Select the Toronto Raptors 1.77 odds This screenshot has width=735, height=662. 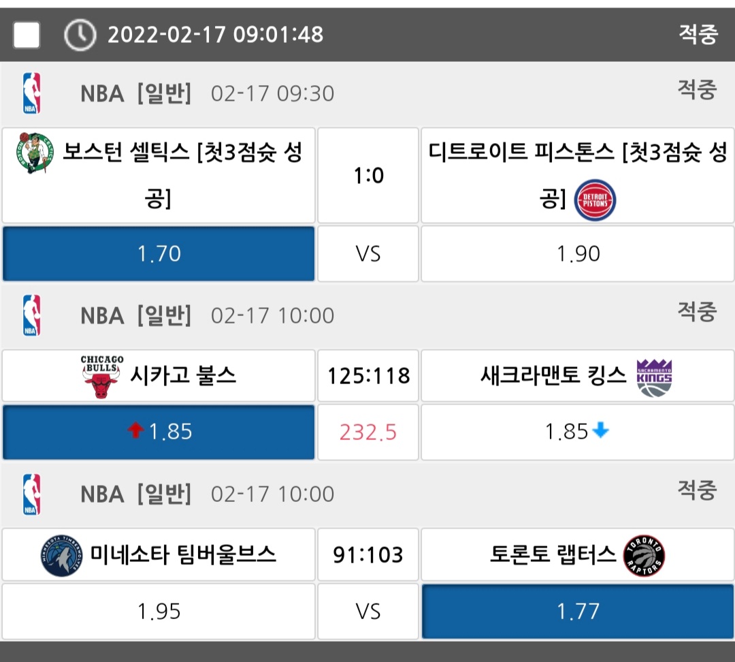(578, 611)
